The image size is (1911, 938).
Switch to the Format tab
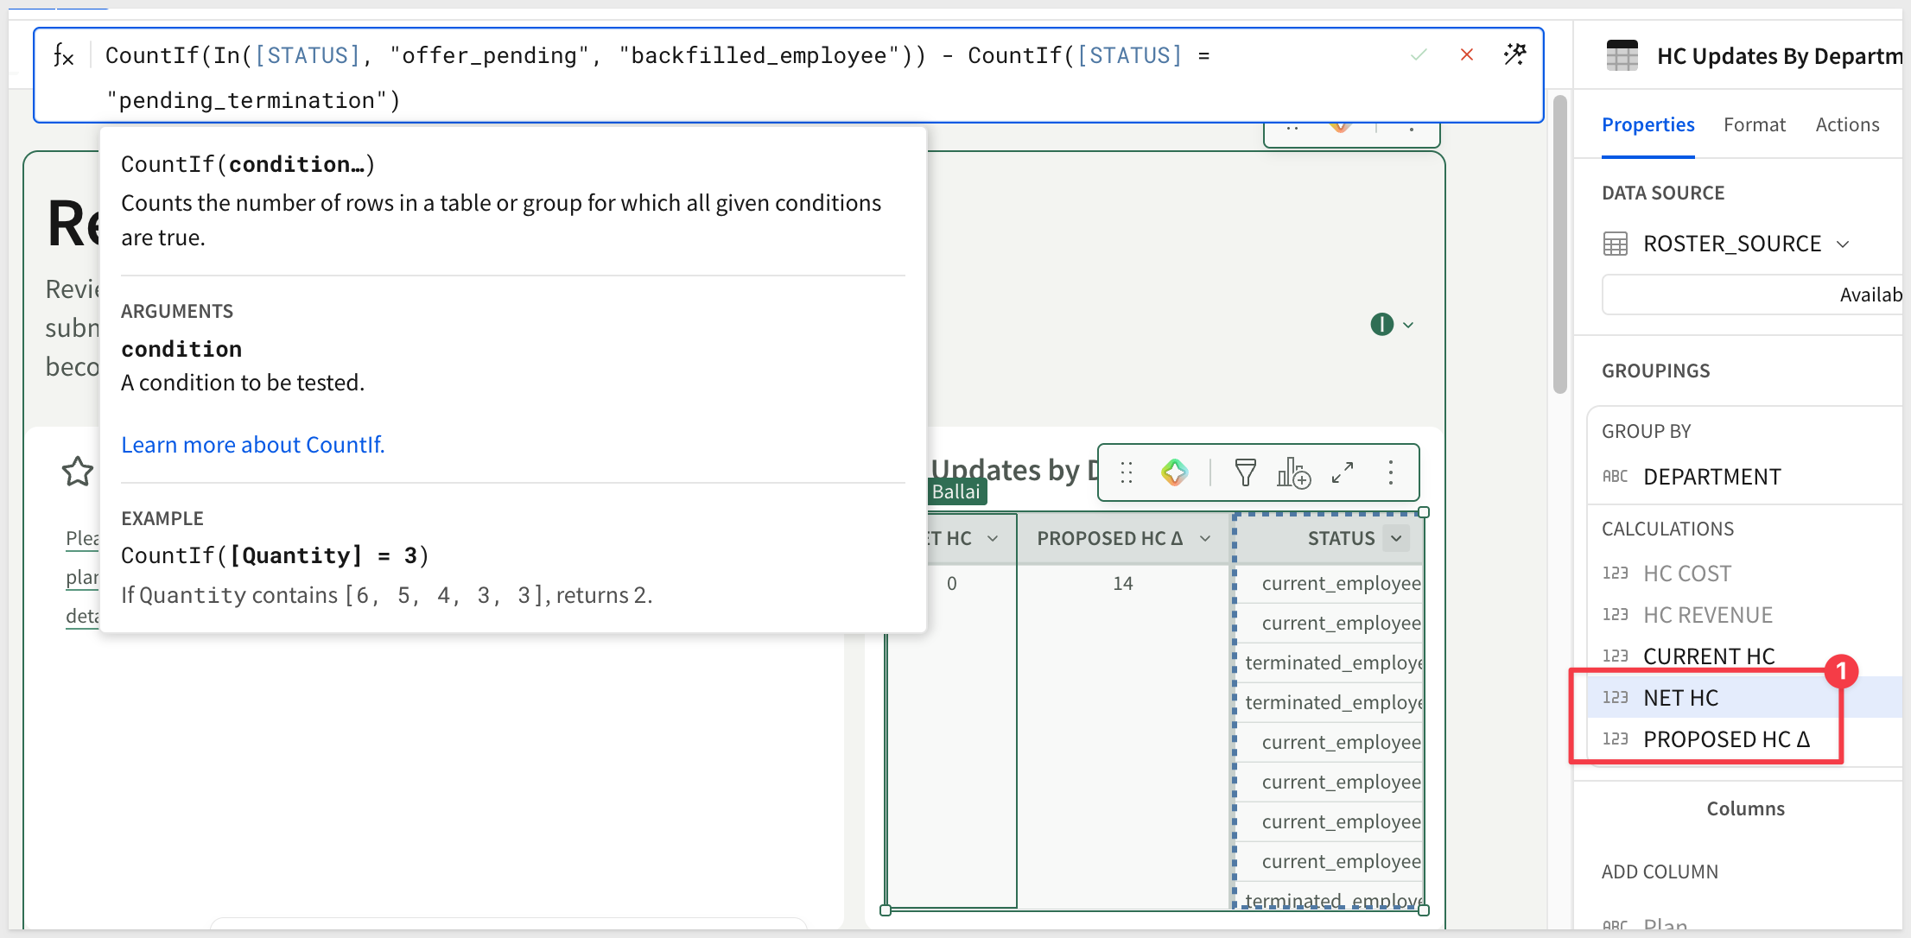tap(1754, 125)
